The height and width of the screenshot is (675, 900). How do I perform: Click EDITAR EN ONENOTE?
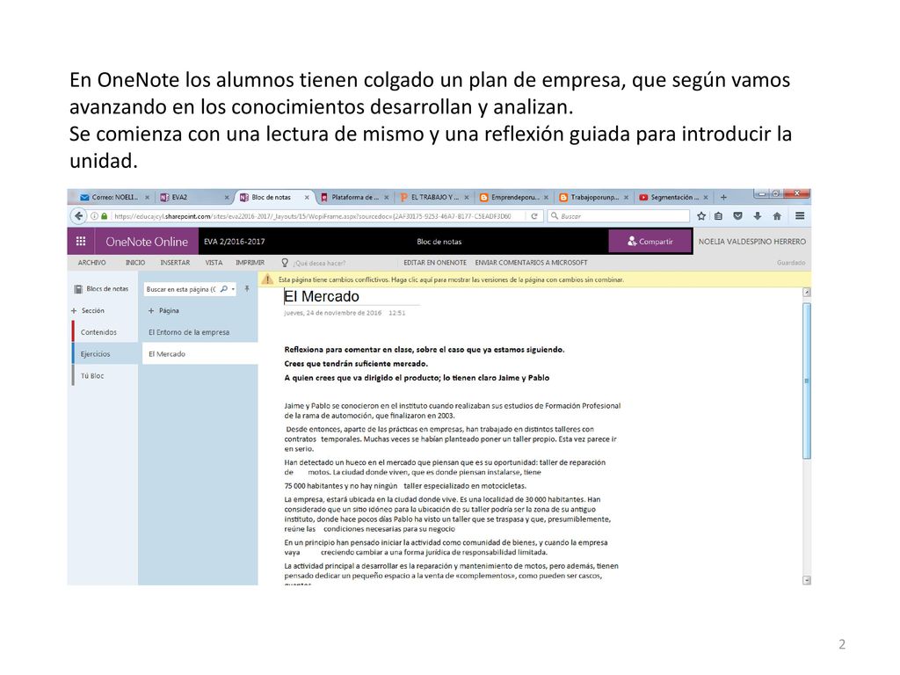click(x=435, y=262)
